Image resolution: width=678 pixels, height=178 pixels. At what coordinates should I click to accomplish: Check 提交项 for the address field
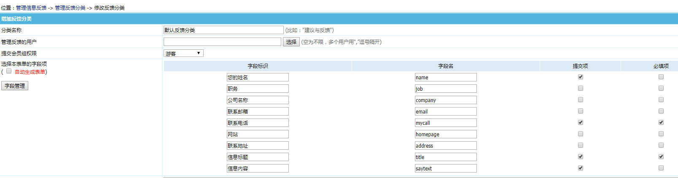point(581,145)
